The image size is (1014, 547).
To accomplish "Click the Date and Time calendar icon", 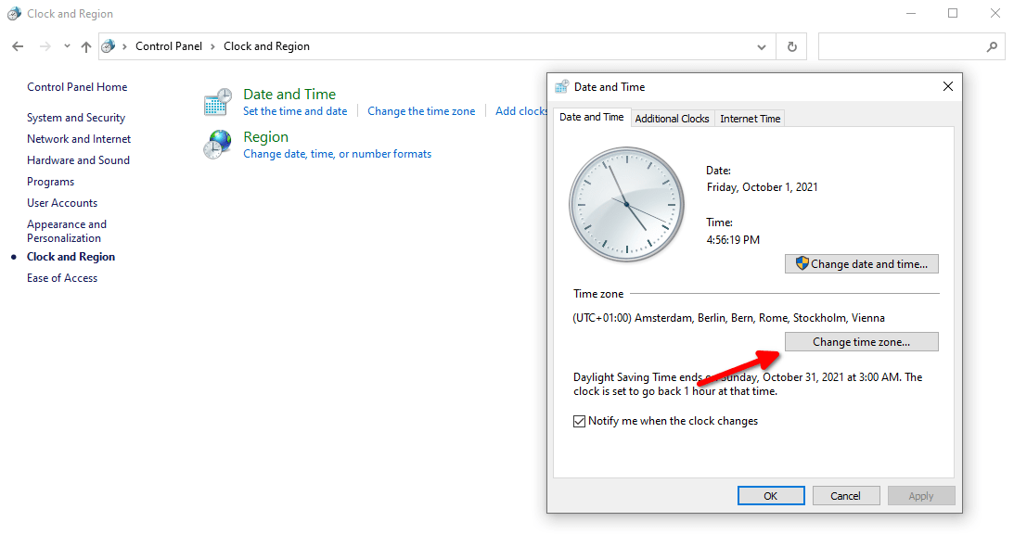I will coord(217,101).
